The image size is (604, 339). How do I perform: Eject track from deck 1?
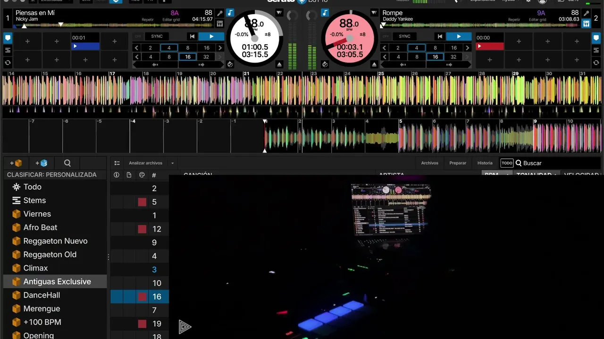(279, 64)
